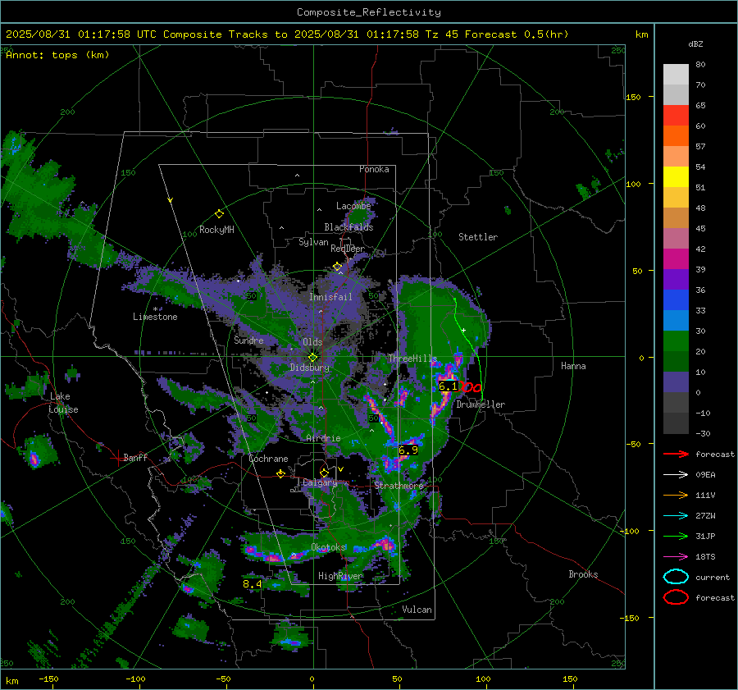The width and height of the screenshot is (738, 690).
Task: Select the bright yellow dBZ swatch
Action: click(x=676, y=177)
